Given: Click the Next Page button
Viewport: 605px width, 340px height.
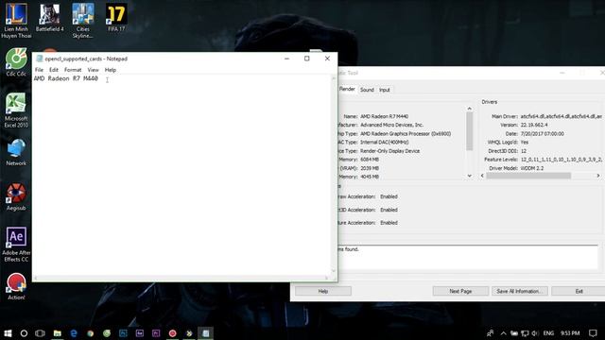Looking at the screenshot, I should [x=460, y=291].
